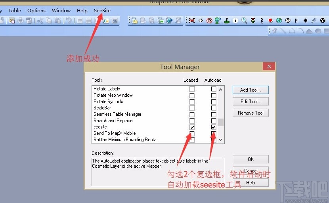
Task: Select the Line drawing tool
Action: tap(283, 31)
